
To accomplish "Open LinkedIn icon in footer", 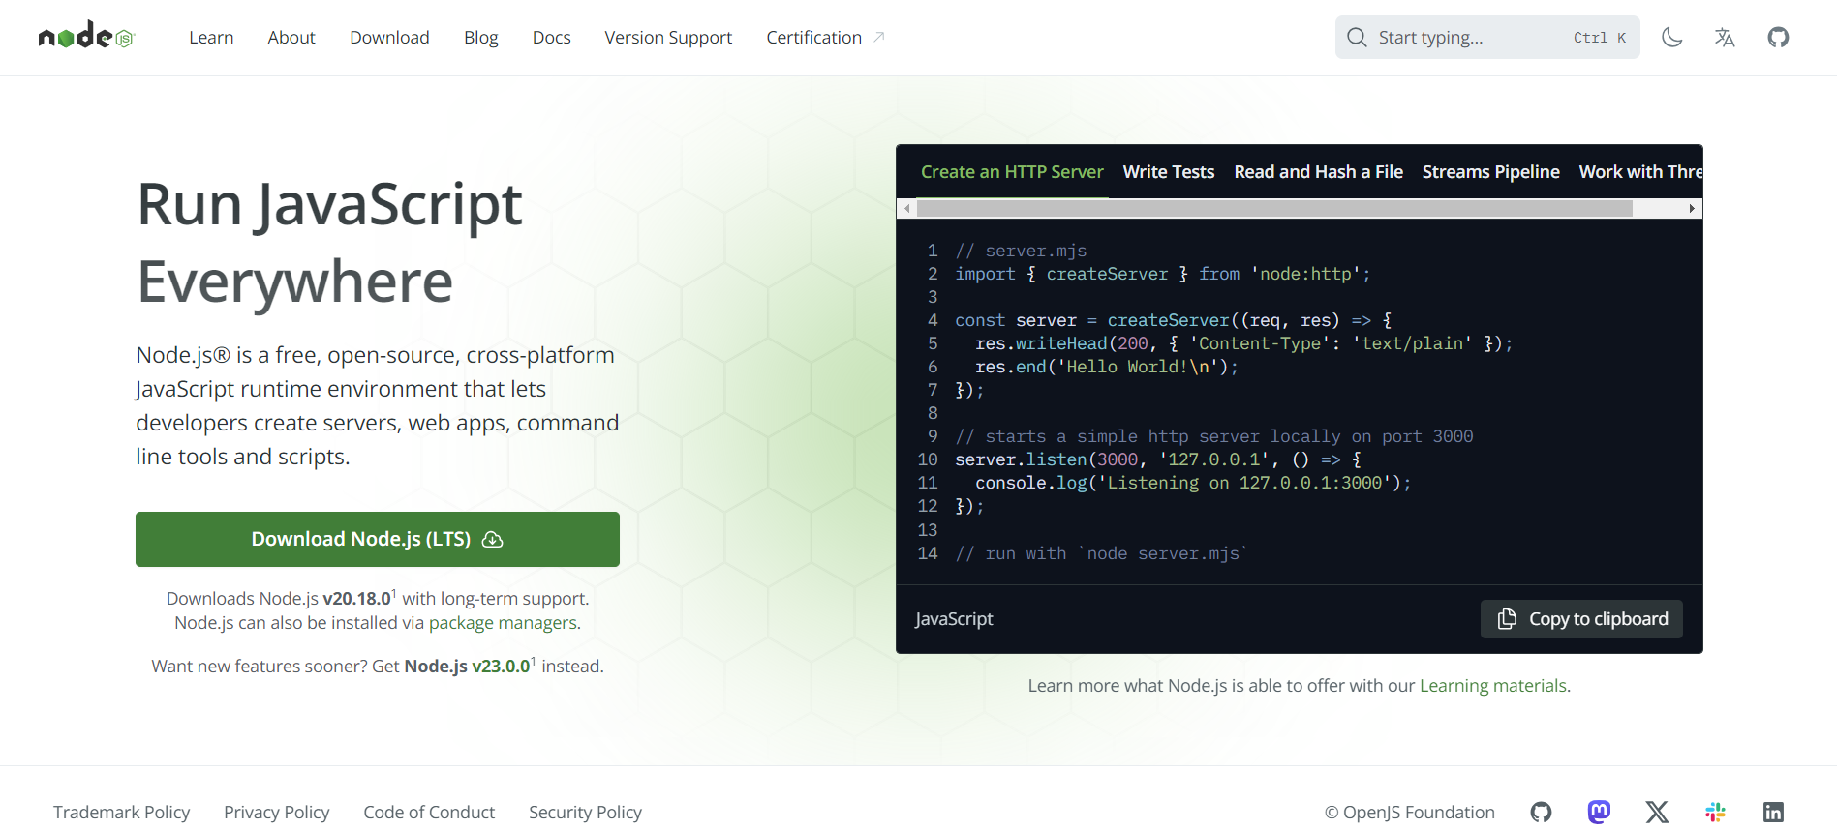I will pyautogui.click(x=1773, y=812).
